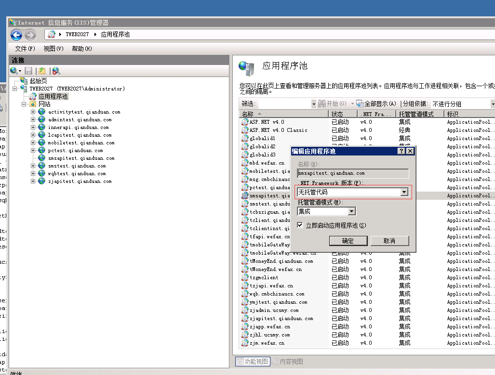Click the Up folder icon in Connections toolbar
The height and width of the screenshot is (375, 495).
coord(42,71)
